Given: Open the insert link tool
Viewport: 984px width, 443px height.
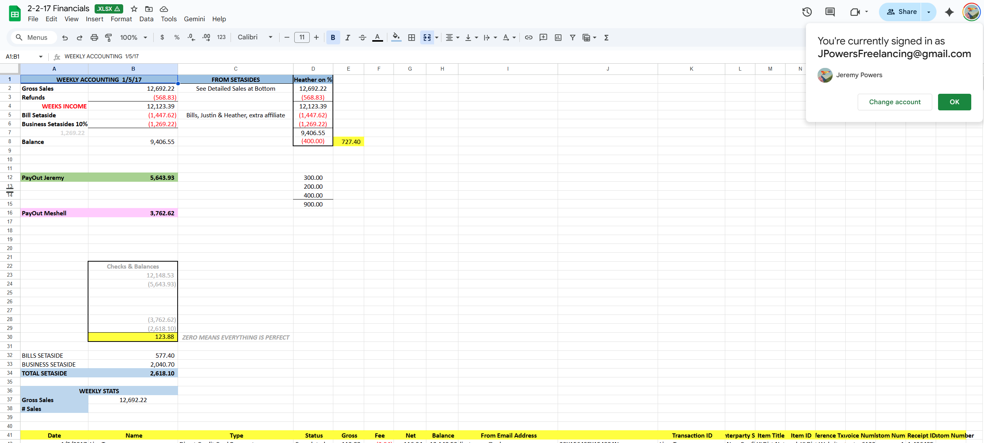Looking at the screenshot, I should [529, 37].
